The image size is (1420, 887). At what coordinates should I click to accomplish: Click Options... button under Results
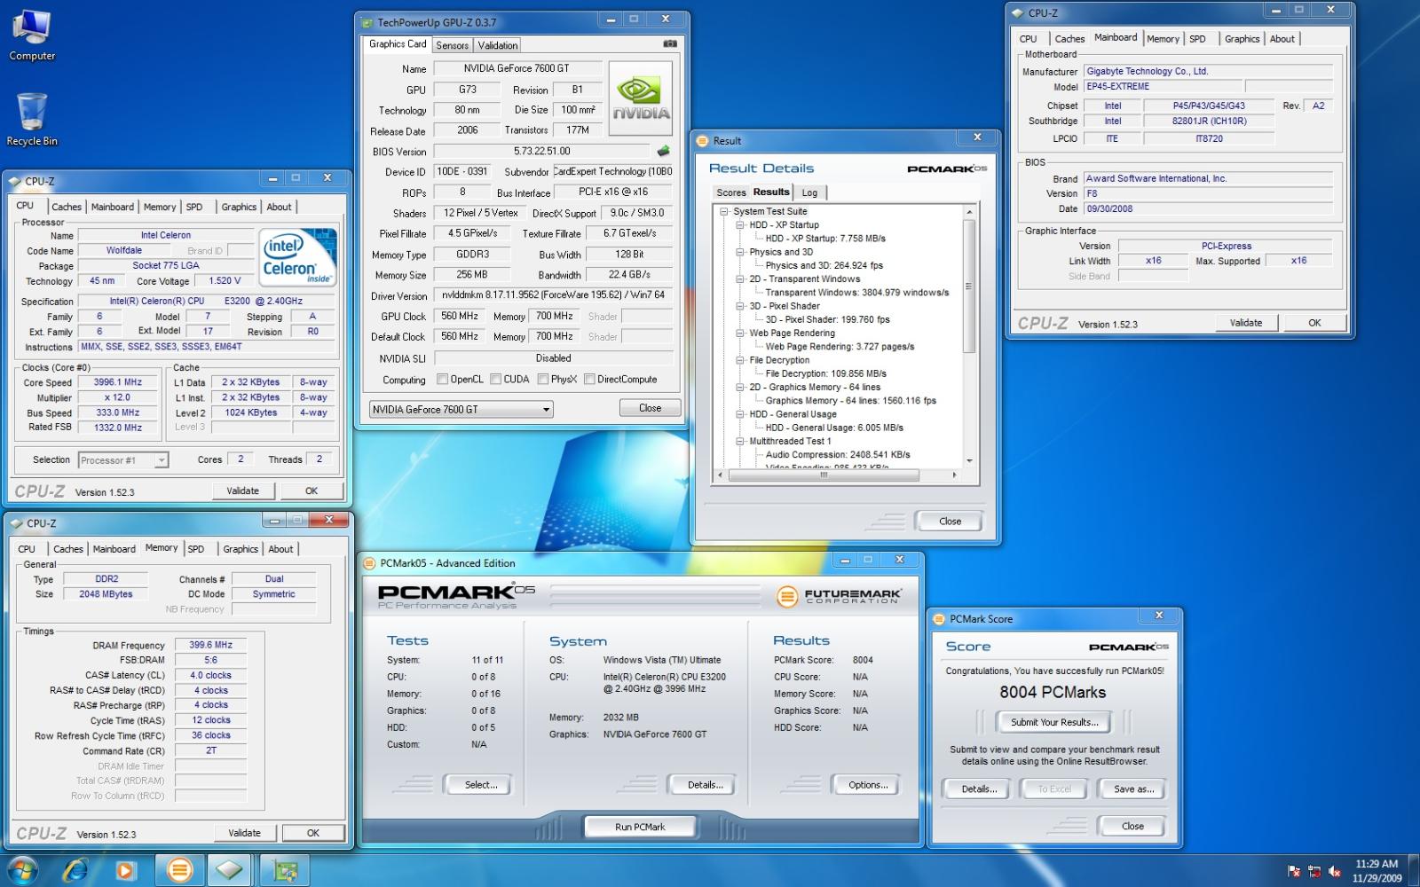click(x=868, y=785)
